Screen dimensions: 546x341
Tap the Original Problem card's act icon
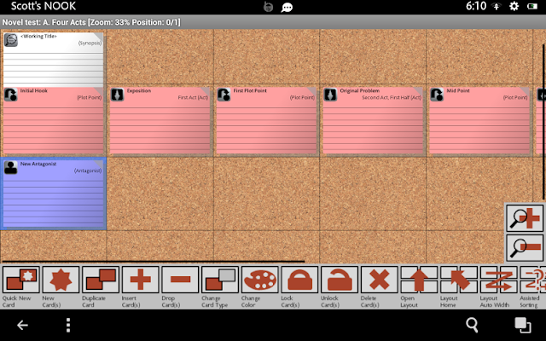(x=330, y=95)
